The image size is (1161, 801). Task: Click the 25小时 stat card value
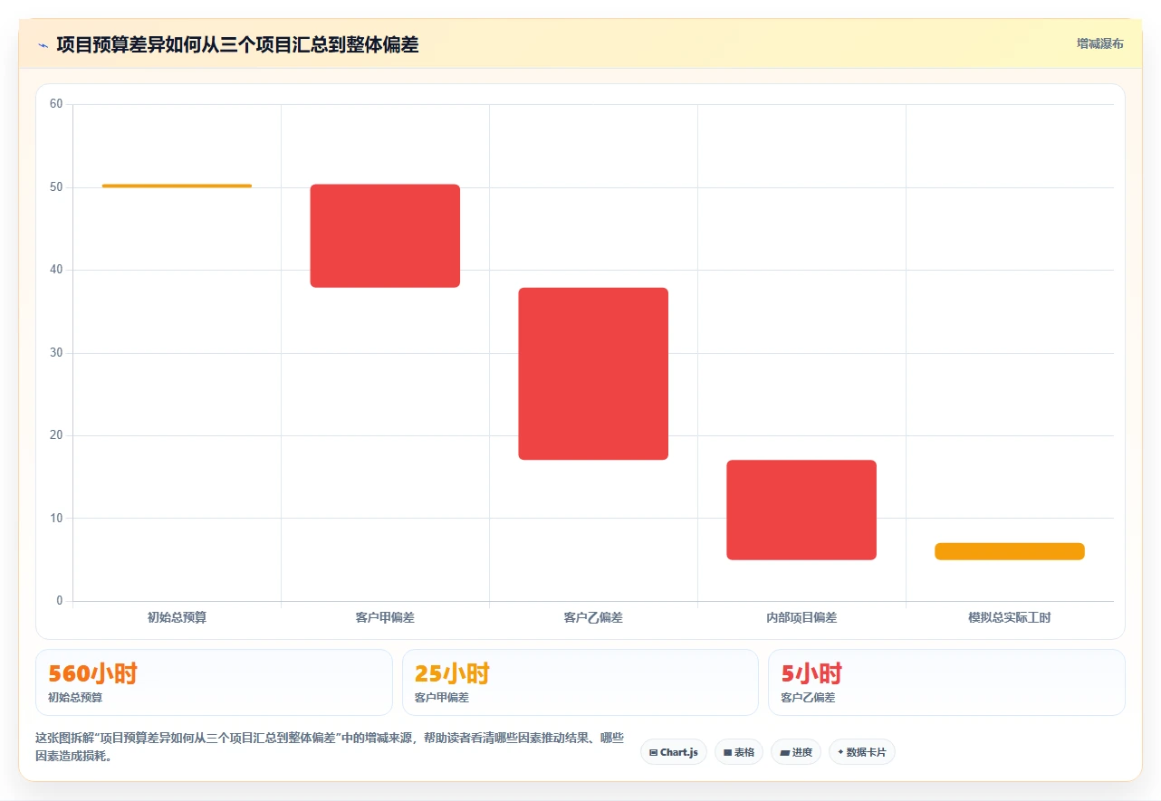(x=452, y=673)
